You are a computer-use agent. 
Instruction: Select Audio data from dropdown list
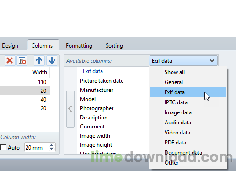pyautogui.click(x=188, y=123)
